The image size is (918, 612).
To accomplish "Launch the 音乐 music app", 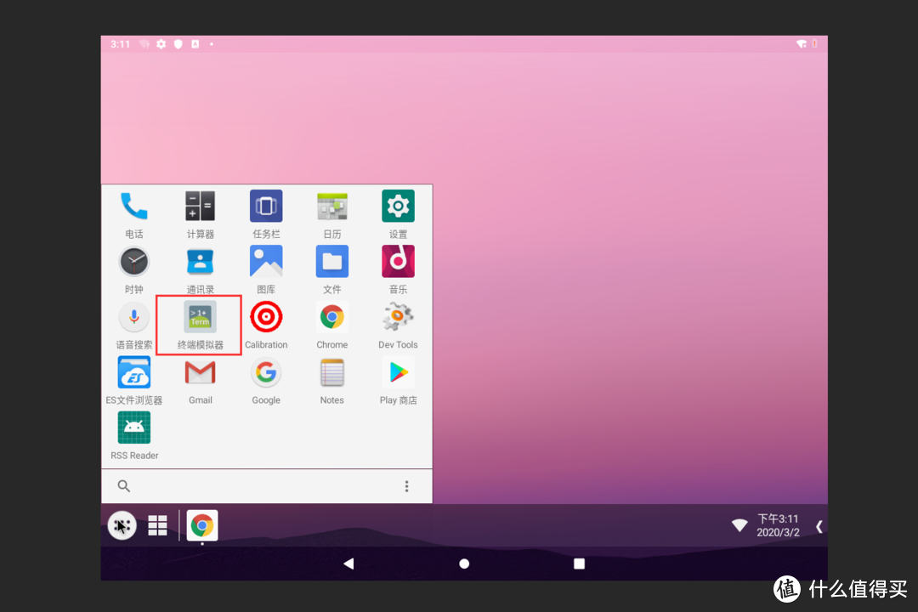I will click(x=398, y=270).
